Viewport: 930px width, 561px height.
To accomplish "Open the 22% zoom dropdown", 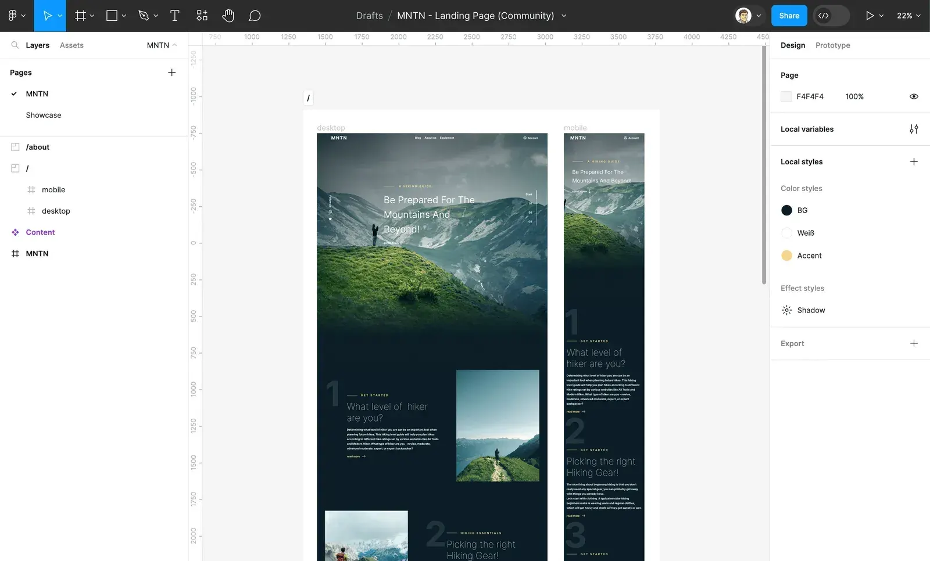I will 908,16.
